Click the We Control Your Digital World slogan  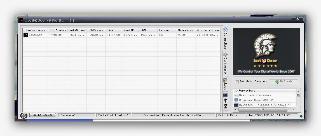click(266, 71)
